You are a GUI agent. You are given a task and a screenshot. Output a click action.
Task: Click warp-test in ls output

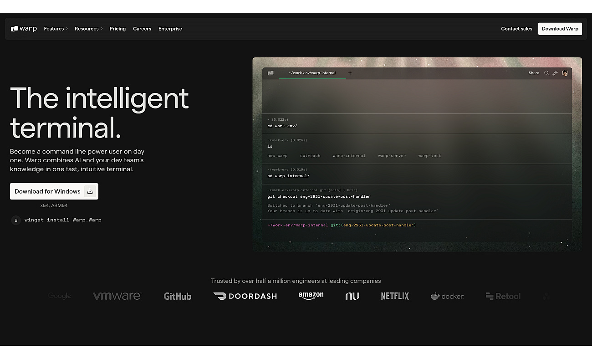430,156
